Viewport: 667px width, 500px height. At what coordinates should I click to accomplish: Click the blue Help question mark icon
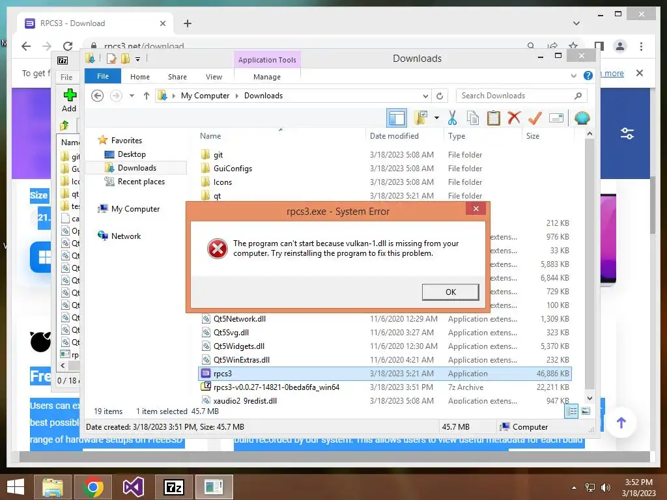pos(588,76)
